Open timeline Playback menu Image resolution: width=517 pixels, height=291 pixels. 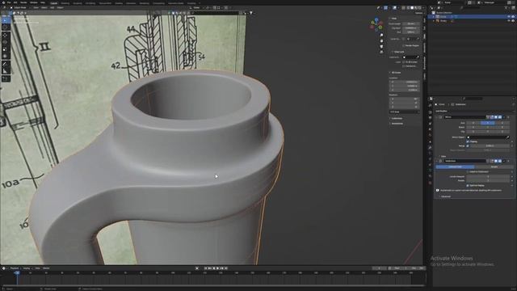(x=15, y=268)
